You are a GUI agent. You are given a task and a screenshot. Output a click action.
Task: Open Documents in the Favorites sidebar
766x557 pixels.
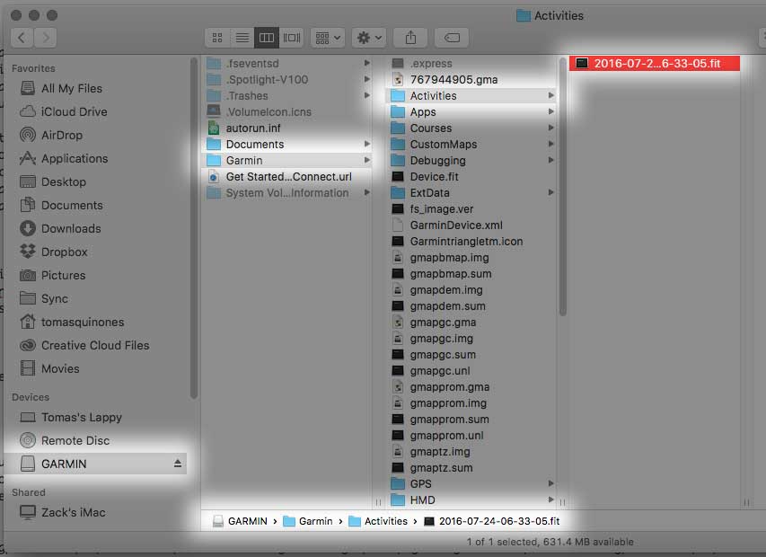61,206
